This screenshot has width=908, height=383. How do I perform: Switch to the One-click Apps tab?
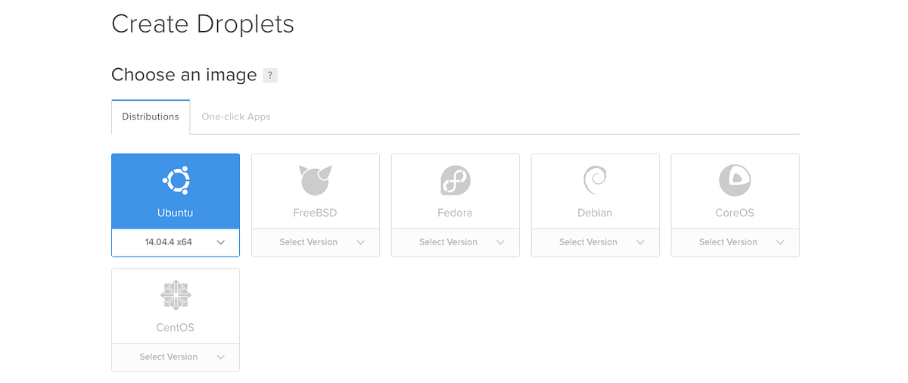[x=236, y=117]
